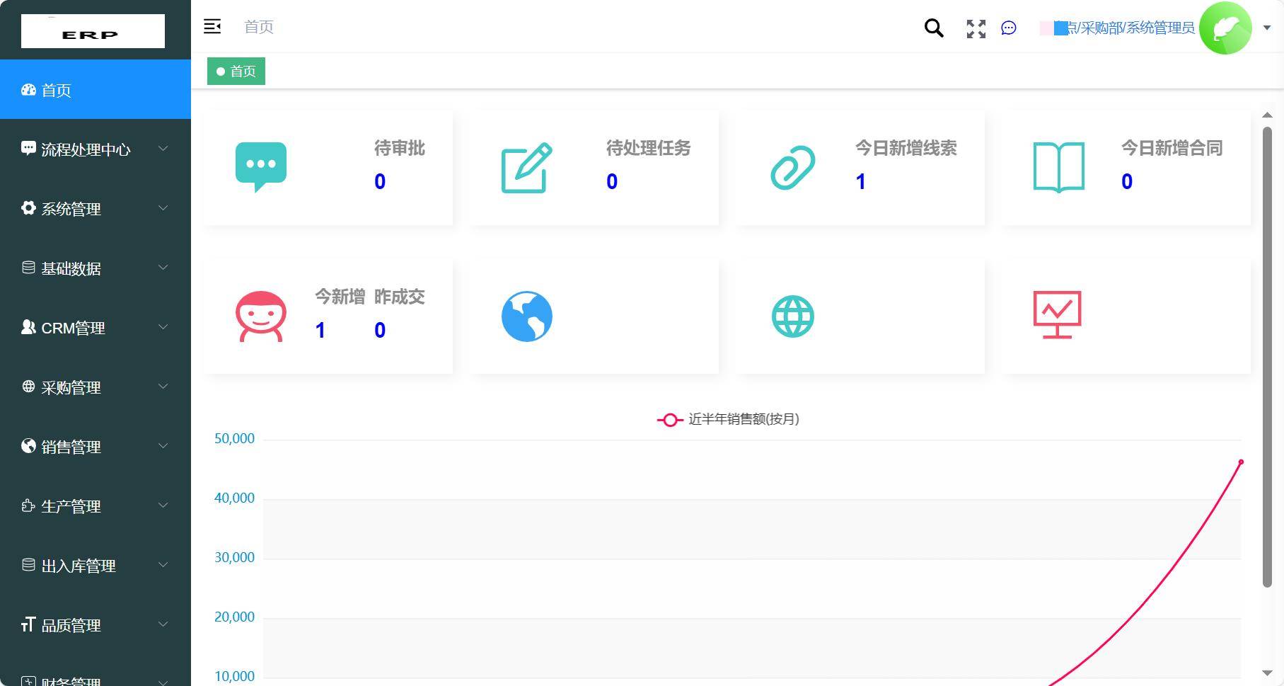Image resolution: width=1284 pixels, height=686 pixels.
Task: Toggle the sidebar collapse icon
Action: pos(212,27)
